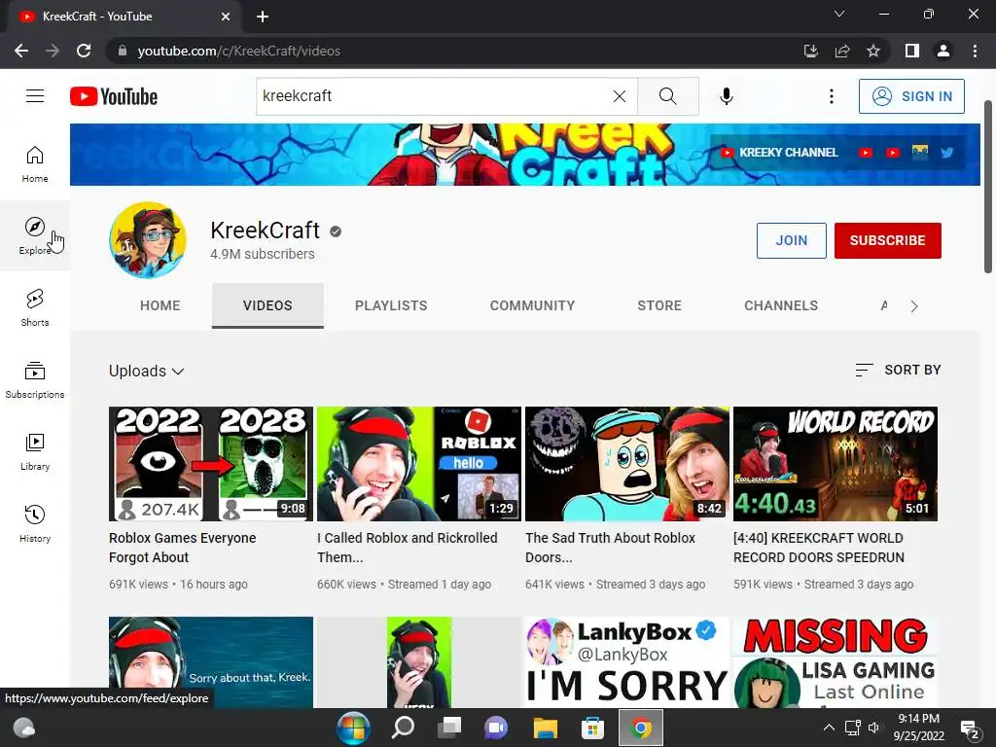The width and height of the screenshot is (996, 747).
Task: Go to Home in the sidebar
Action: pyautogui.click(x=35, y=163)
